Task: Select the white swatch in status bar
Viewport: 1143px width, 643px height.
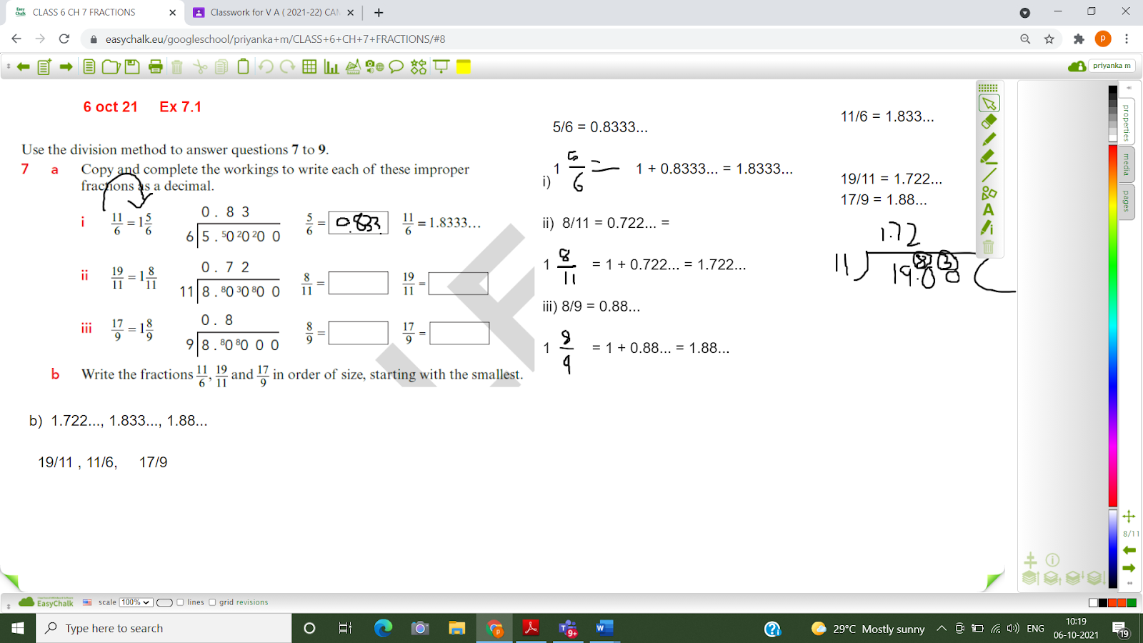Action: point(1094,603)
